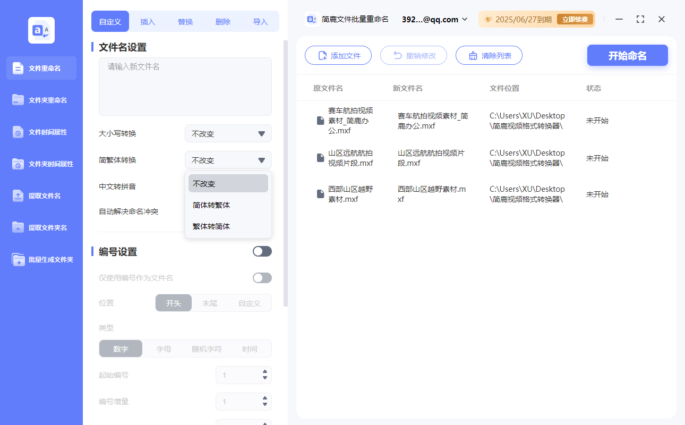Open the 大小写转换 dropdown
Screen dimensions: 685x425
point(228,133)
